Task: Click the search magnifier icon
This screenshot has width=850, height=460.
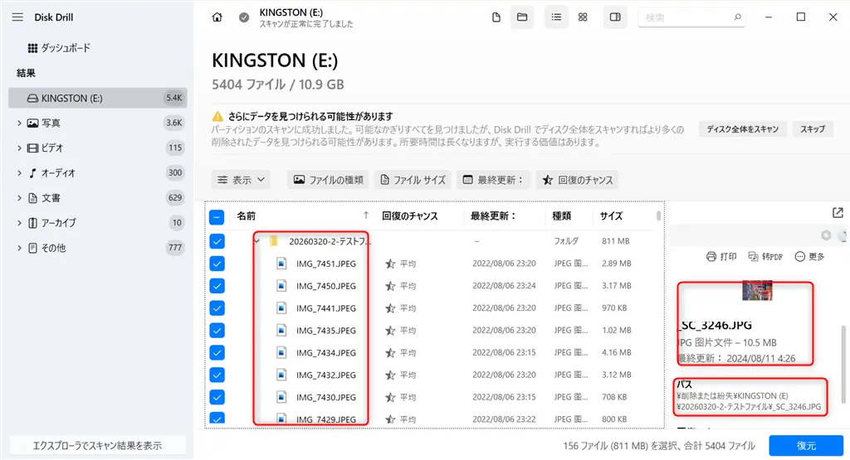Action: (x=737, y=17)
